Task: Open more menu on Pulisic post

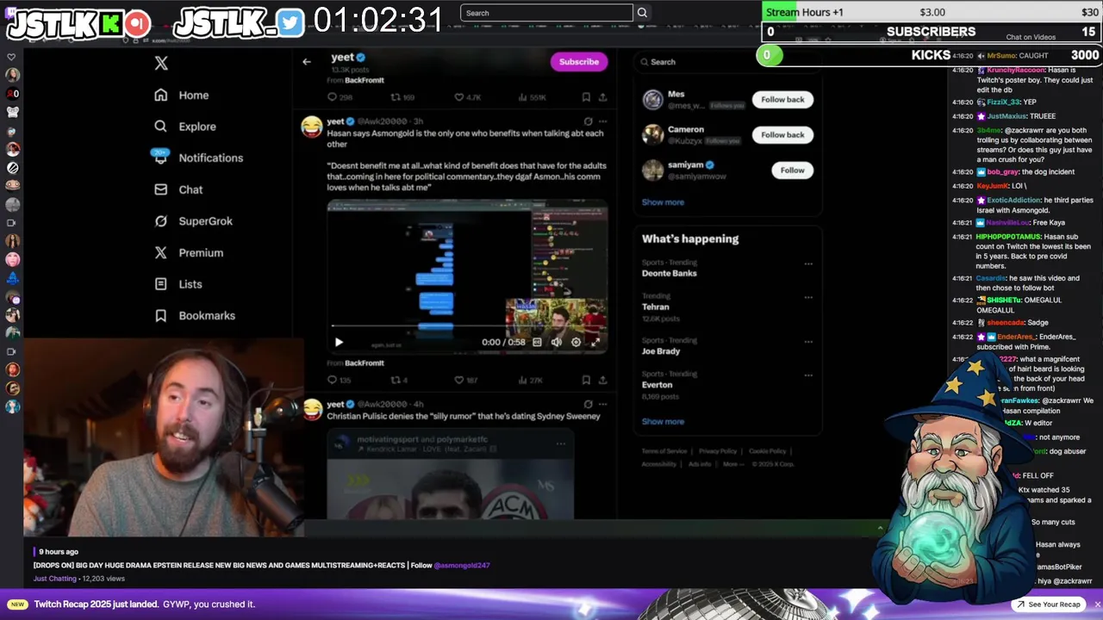Action: coord(602,405)
